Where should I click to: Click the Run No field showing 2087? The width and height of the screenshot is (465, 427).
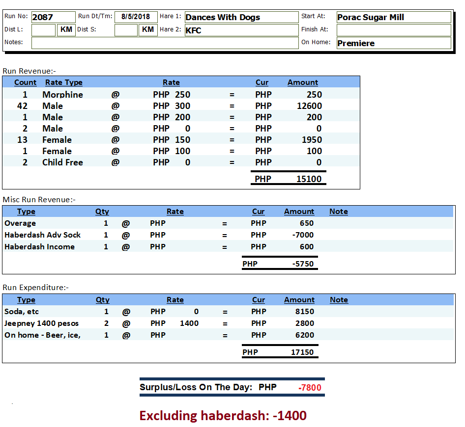(x=53, y=17)
